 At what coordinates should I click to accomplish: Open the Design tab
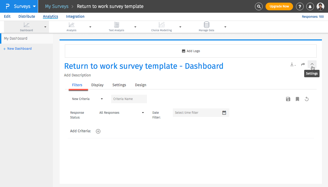141,85
